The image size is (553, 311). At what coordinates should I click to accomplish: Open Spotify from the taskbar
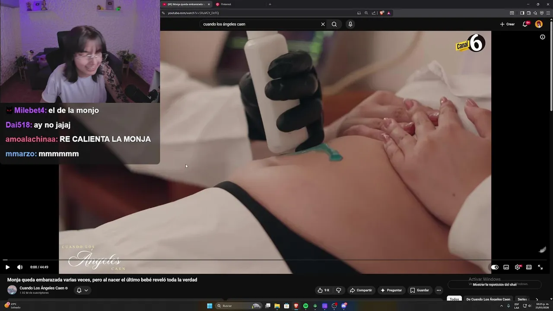click(x=305, y=306)
